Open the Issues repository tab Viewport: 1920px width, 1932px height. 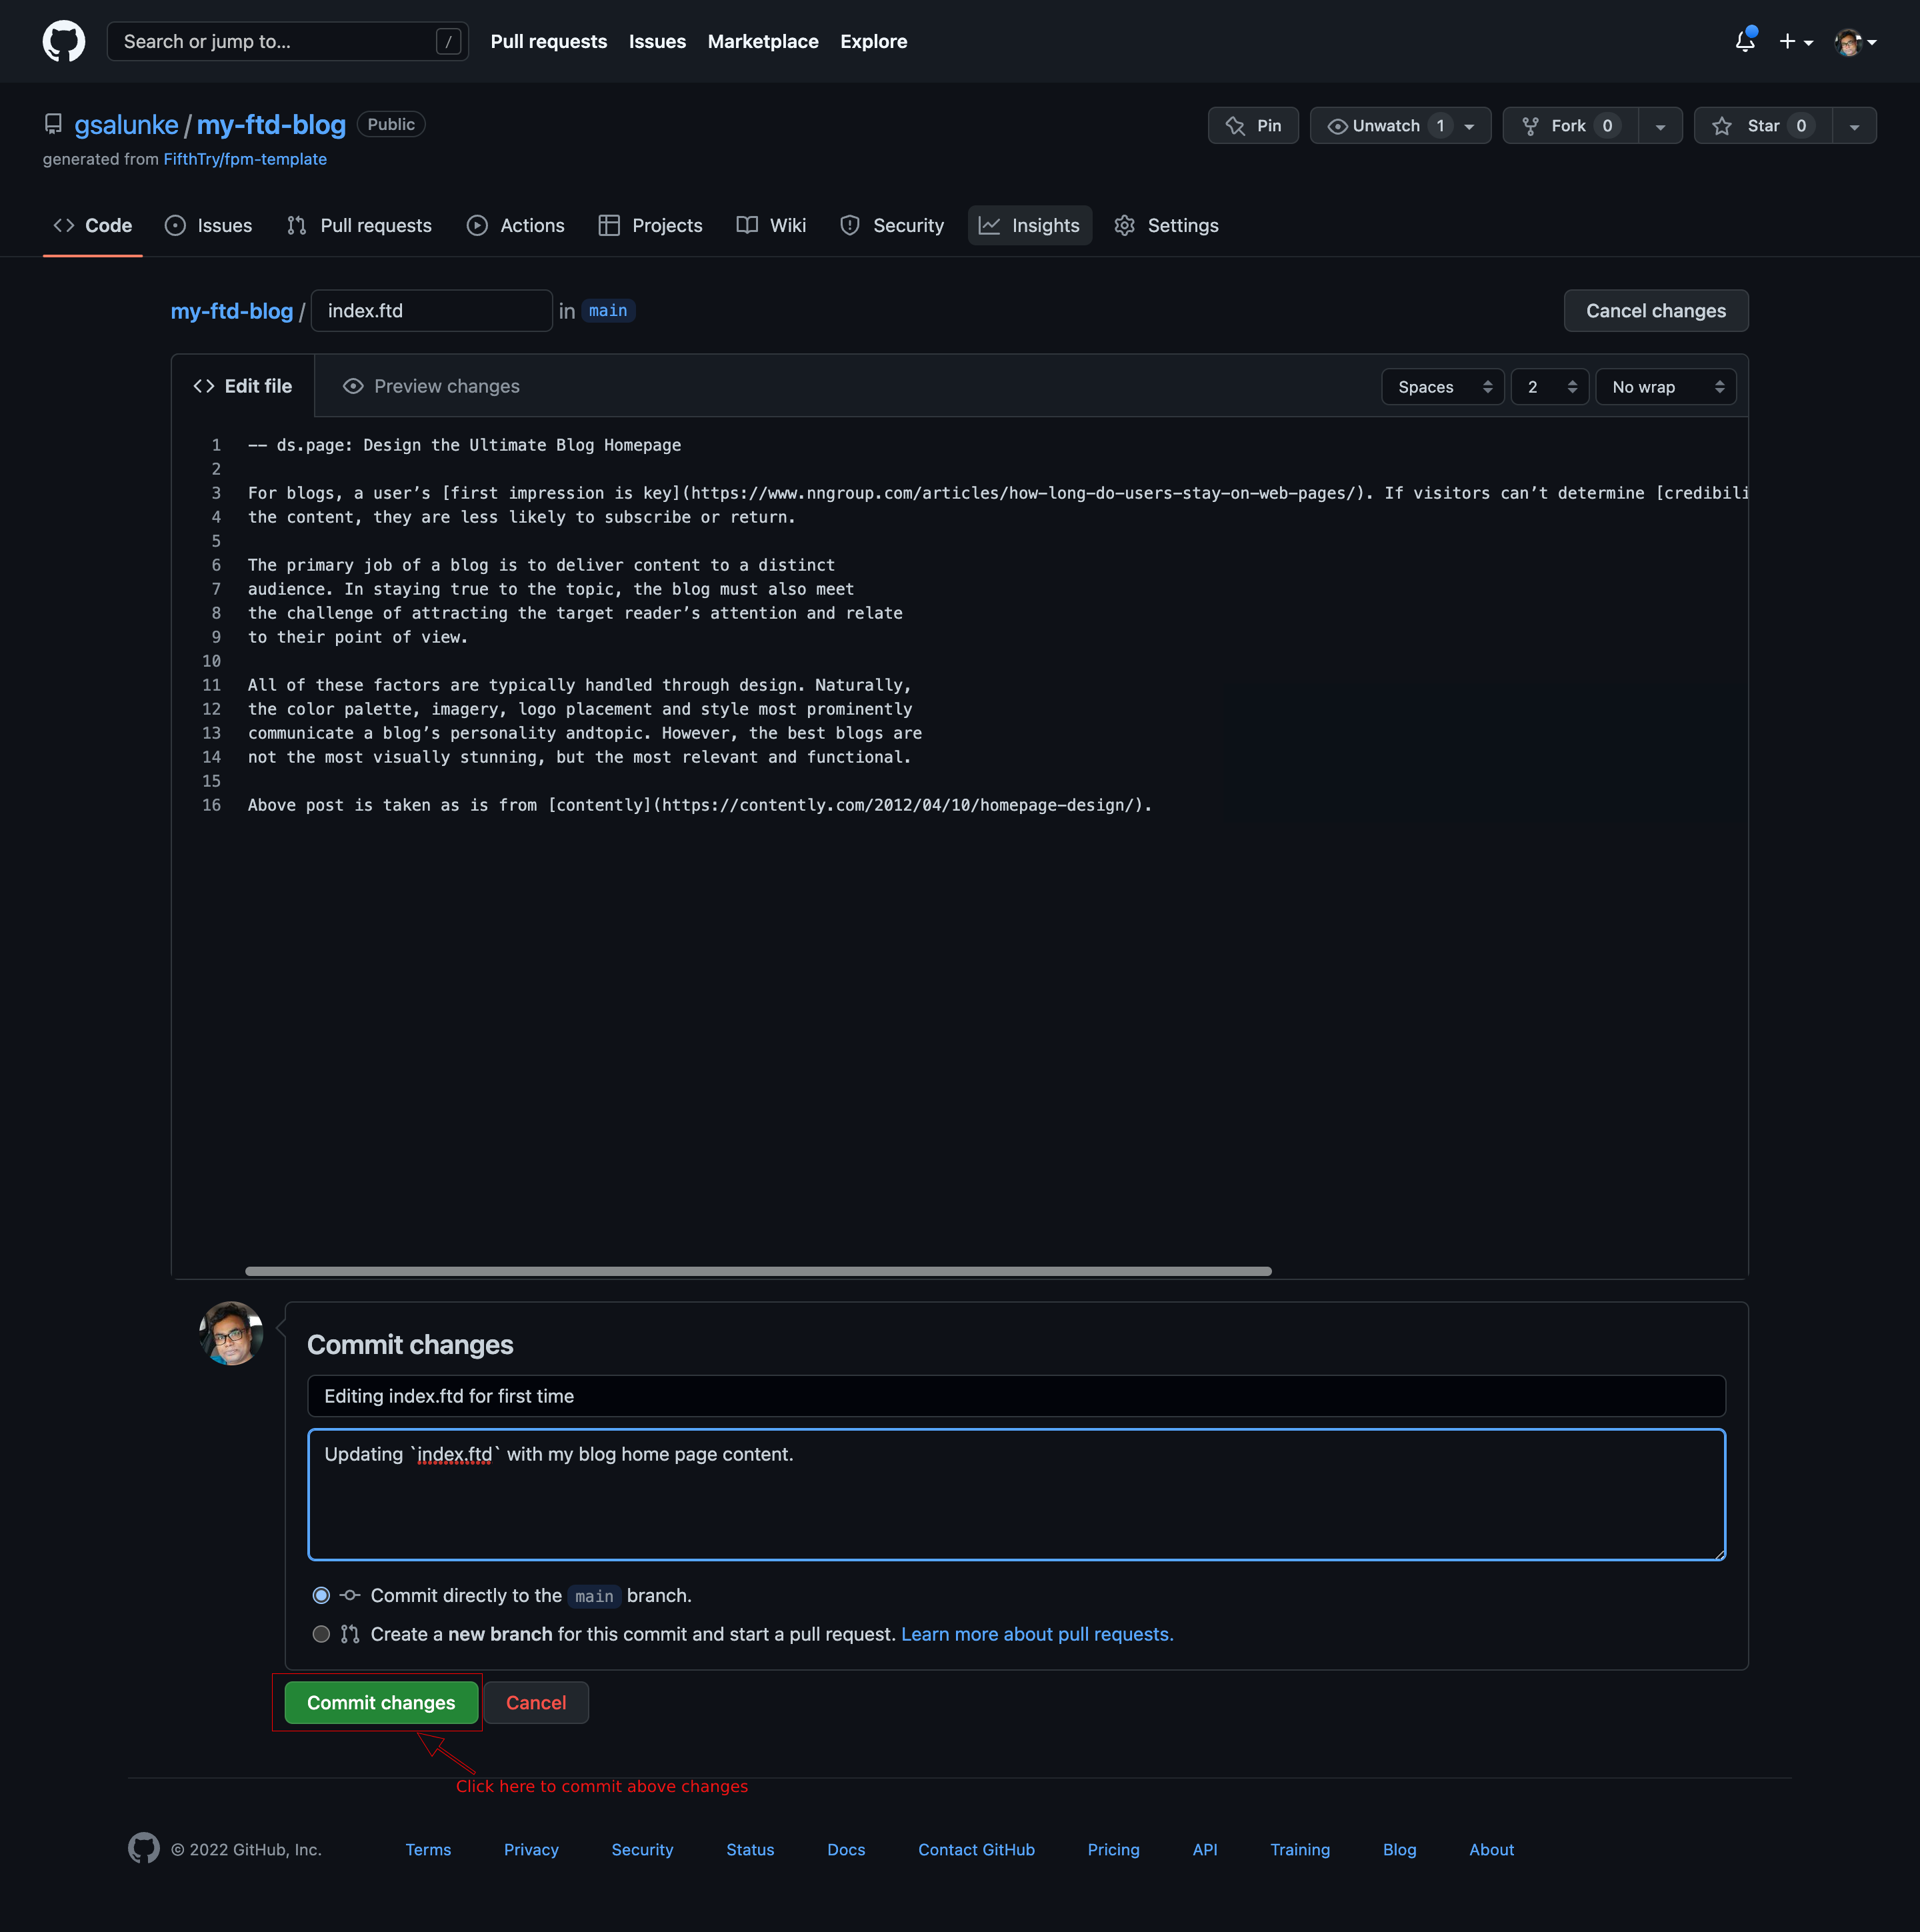tap(208, 226)
